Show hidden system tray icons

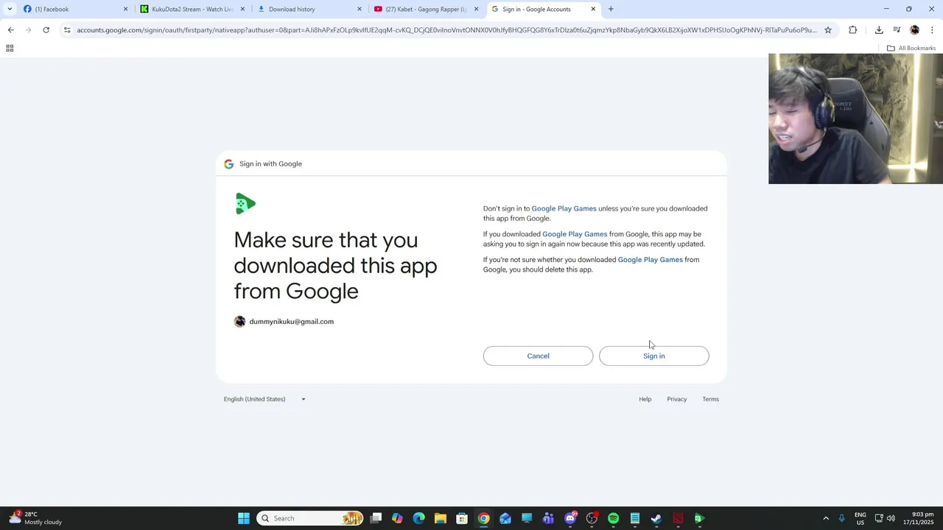click(x=826, y=518)
